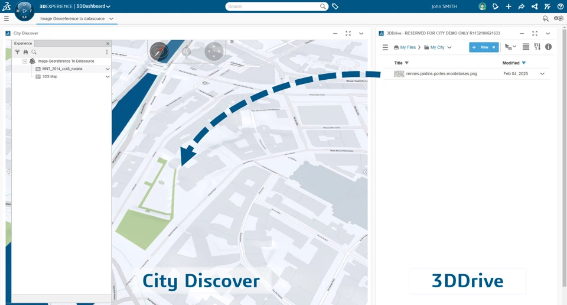Open the three-dot menu in the Experience panel
Screen dimensions: 567x305
click(x=107, y=52)
